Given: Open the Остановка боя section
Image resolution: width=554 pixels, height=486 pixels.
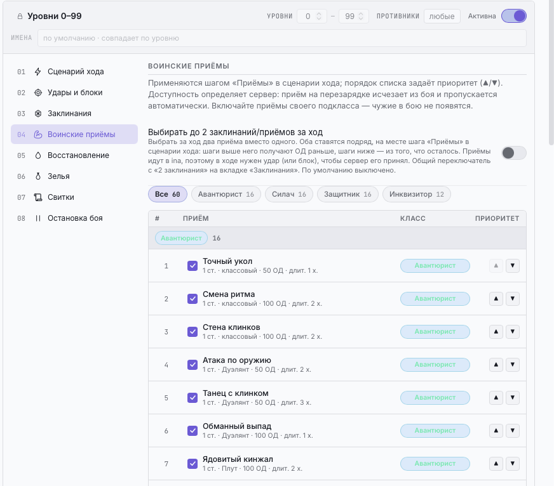Looking at the screenshot, I should point(74,218).
